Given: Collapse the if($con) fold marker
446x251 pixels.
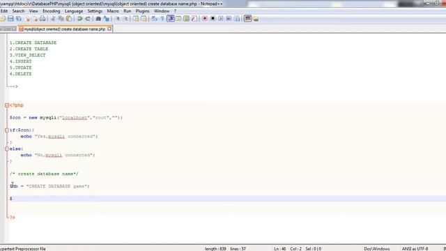Looking at the screenshot, I should click(7, 130).
